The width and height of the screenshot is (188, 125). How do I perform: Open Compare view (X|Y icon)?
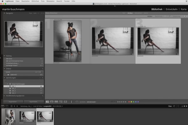pos(56,102)
